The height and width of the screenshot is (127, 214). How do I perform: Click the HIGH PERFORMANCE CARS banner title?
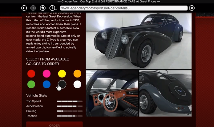(109, 2)
